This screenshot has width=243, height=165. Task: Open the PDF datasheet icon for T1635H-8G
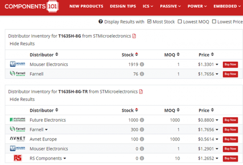point(134,36)
